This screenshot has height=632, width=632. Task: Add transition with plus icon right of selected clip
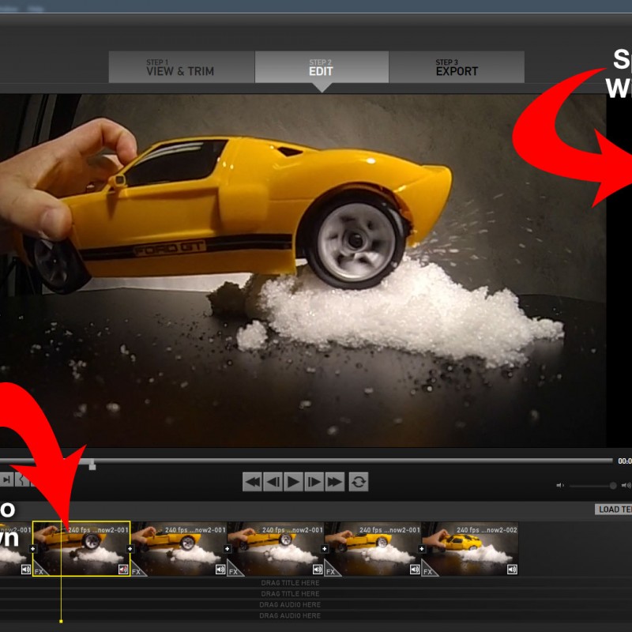tap(130, 548)
